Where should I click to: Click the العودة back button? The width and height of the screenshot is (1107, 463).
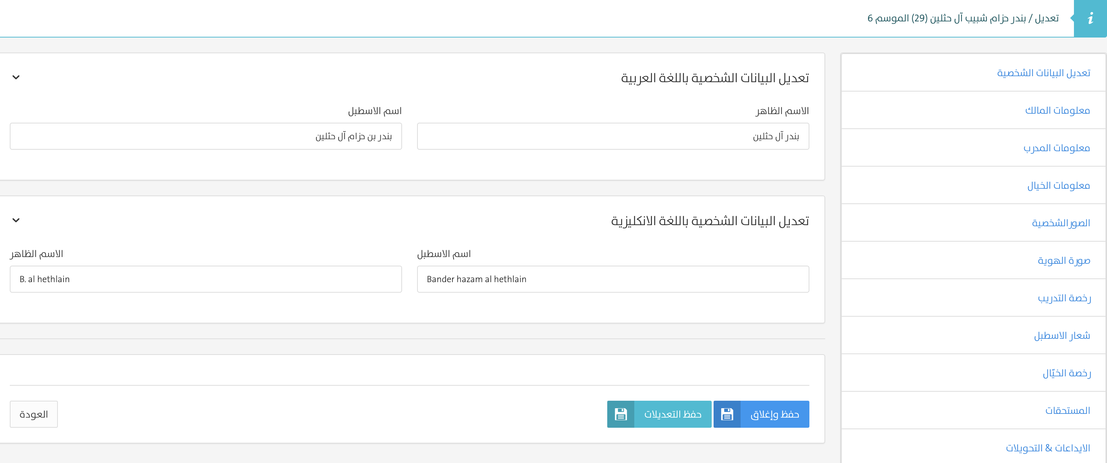33,414
